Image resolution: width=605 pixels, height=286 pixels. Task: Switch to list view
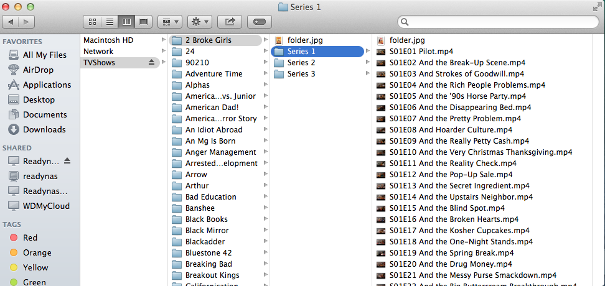110,22
